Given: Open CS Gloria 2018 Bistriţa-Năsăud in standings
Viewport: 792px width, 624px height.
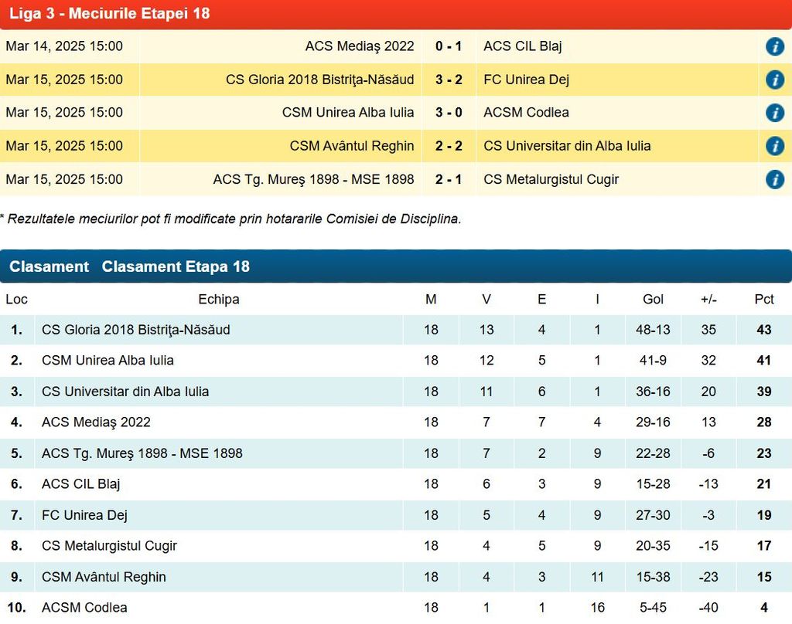Looking at the screenshot, I should [136, 330].
